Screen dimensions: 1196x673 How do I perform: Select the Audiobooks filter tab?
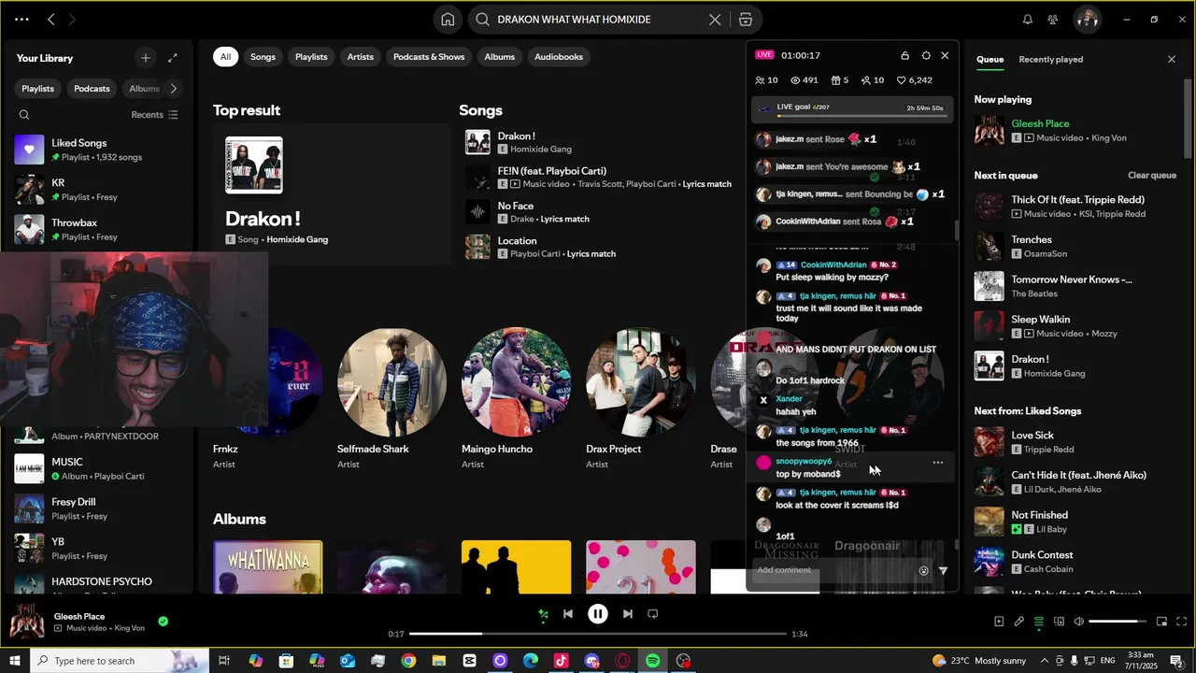(559, 57)
